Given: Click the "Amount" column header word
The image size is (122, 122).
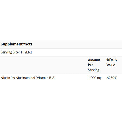Looking at the screenshot, I should coord(94,60).
